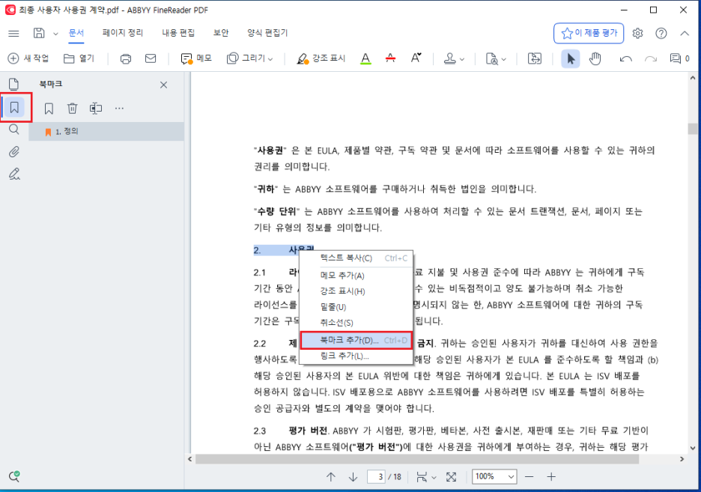Open the hamburger main menu
Image resolution: width=701 pixels, height=492 pixels.
[x=14, y=33]
